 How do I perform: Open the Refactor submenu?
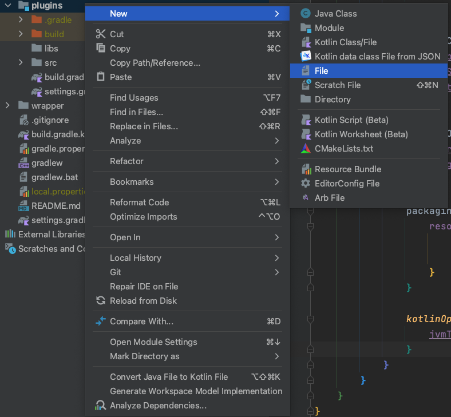188,161
